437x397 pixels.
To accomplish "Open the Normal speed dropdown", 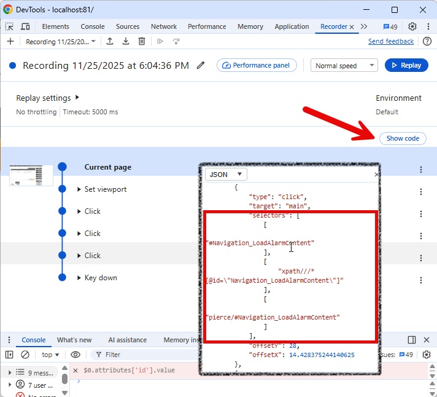I will pyautogui.click(x=344, y=66).
